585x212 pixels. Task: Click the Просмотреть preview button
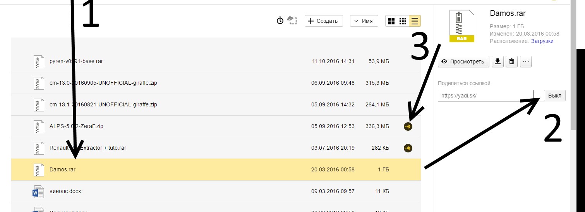point(463,62)
